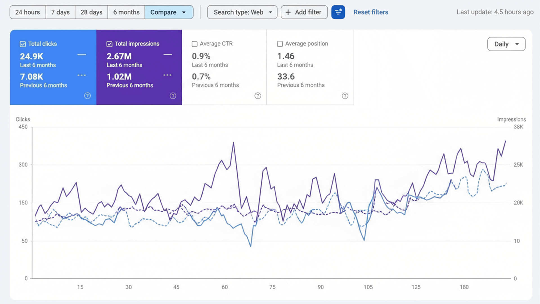Screen dimensions: 540x304
Task: Click the Compare dropdown arrow
Action: [x=184, y=12]
